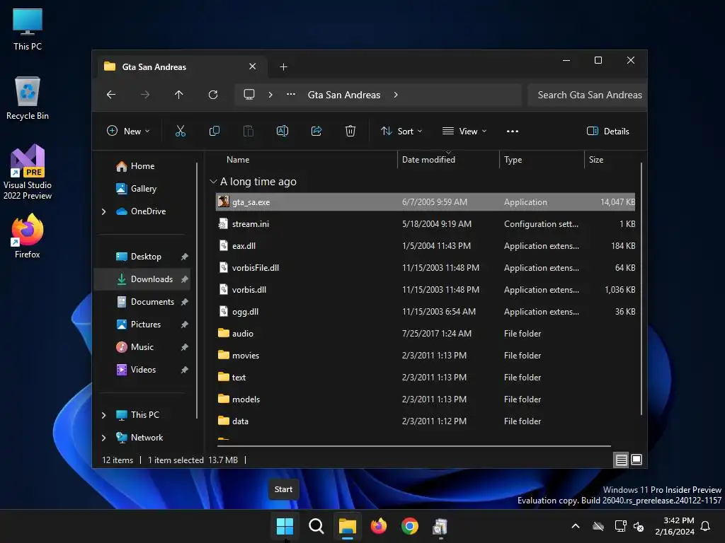Viewport: 725px width, 543px height.
Task: Click the Rename icon
Action: [282, 131]
